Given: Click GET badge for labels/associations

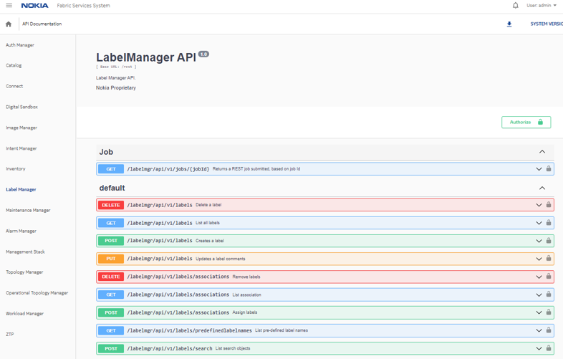Looking at the screenshot, I should 111,295.
